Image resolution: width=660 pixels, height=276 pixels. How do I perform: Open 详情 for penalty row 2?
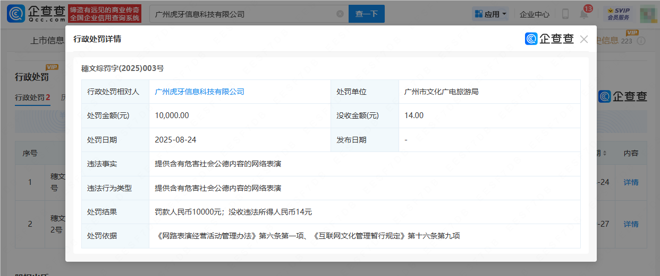631,224
